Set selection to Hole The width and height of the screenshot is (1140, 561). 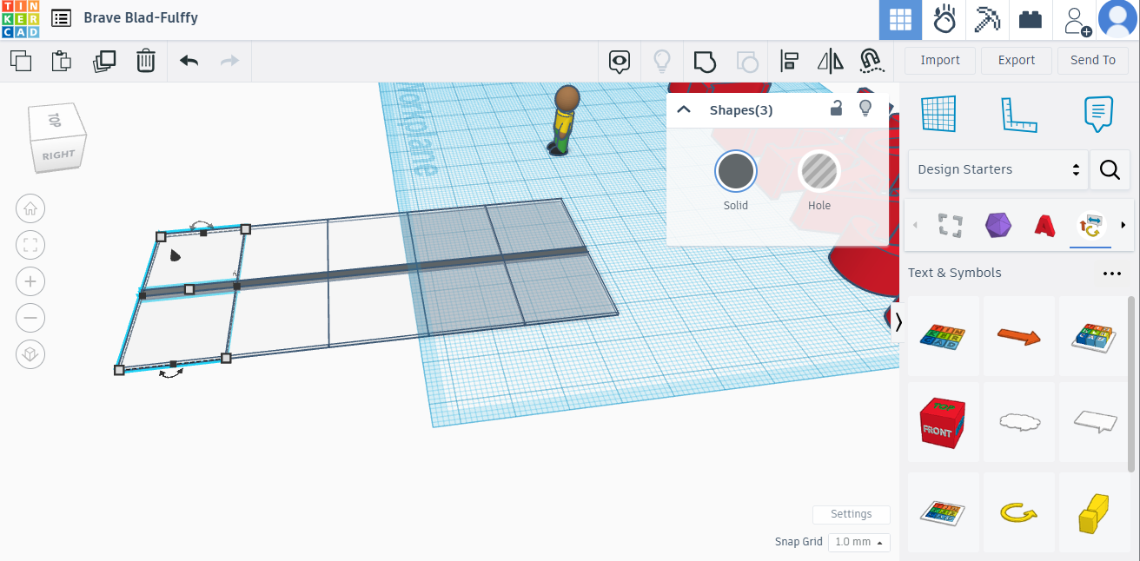pos(819,172)
